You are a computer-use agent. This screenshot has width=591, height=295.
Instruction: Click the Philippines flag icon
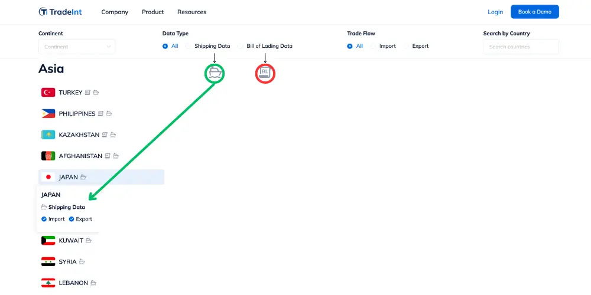coord(48,114)
